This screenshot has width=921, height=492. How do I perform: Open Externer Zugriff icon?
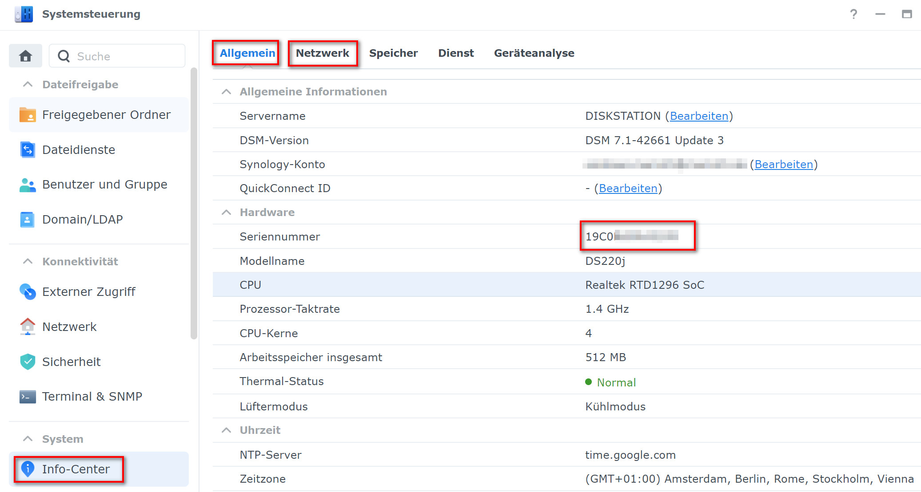28,291
